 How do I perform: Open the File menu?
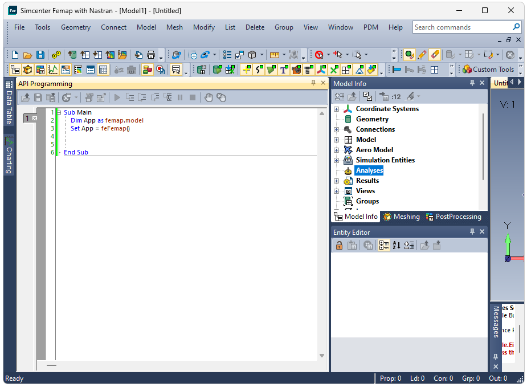19,27
